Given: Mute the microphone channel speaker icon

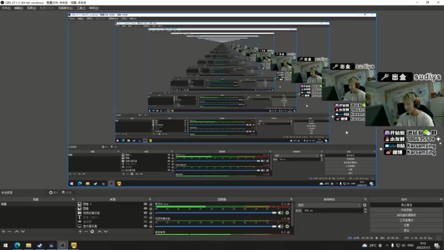Looking at the screenshot, I should point(280,213).
